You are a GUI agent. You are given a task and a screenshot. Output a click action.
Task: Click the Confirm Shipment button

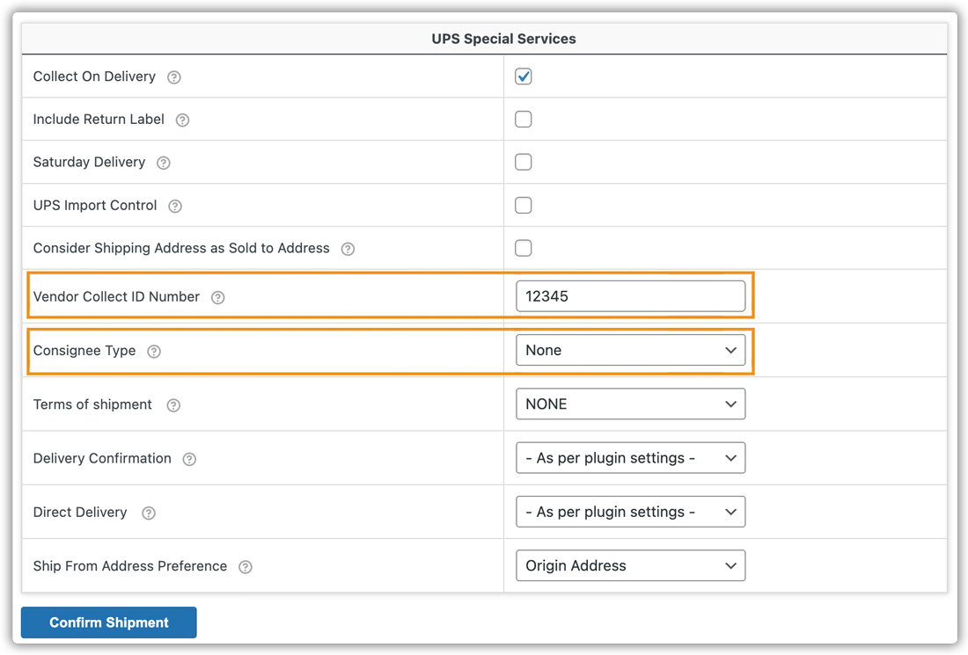108,622
